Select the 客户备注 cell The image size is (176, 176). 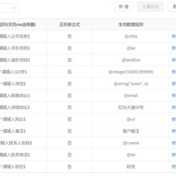pos(131,131)
